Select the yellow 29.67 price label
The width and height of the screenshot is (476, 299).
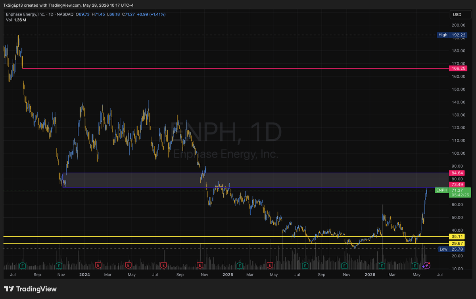[456, 243]
